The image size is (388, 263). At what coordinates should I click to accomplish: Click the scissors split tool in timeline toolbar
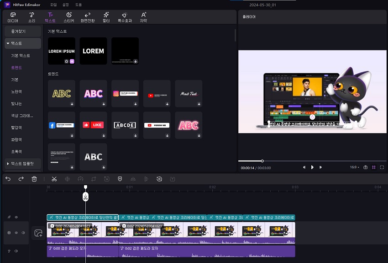[54, 179]
